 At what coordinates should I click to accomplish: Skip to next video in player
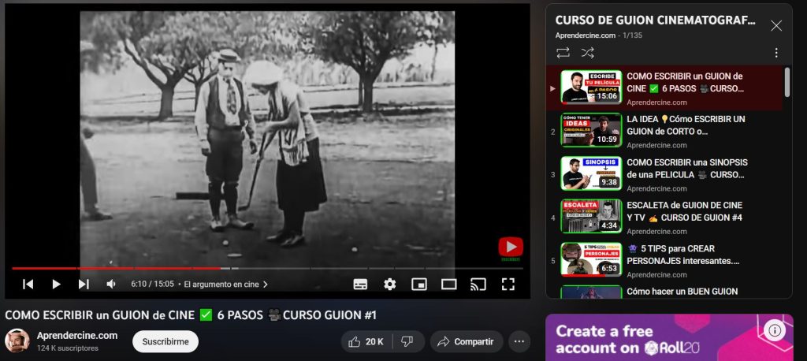[x=84, y=285]
